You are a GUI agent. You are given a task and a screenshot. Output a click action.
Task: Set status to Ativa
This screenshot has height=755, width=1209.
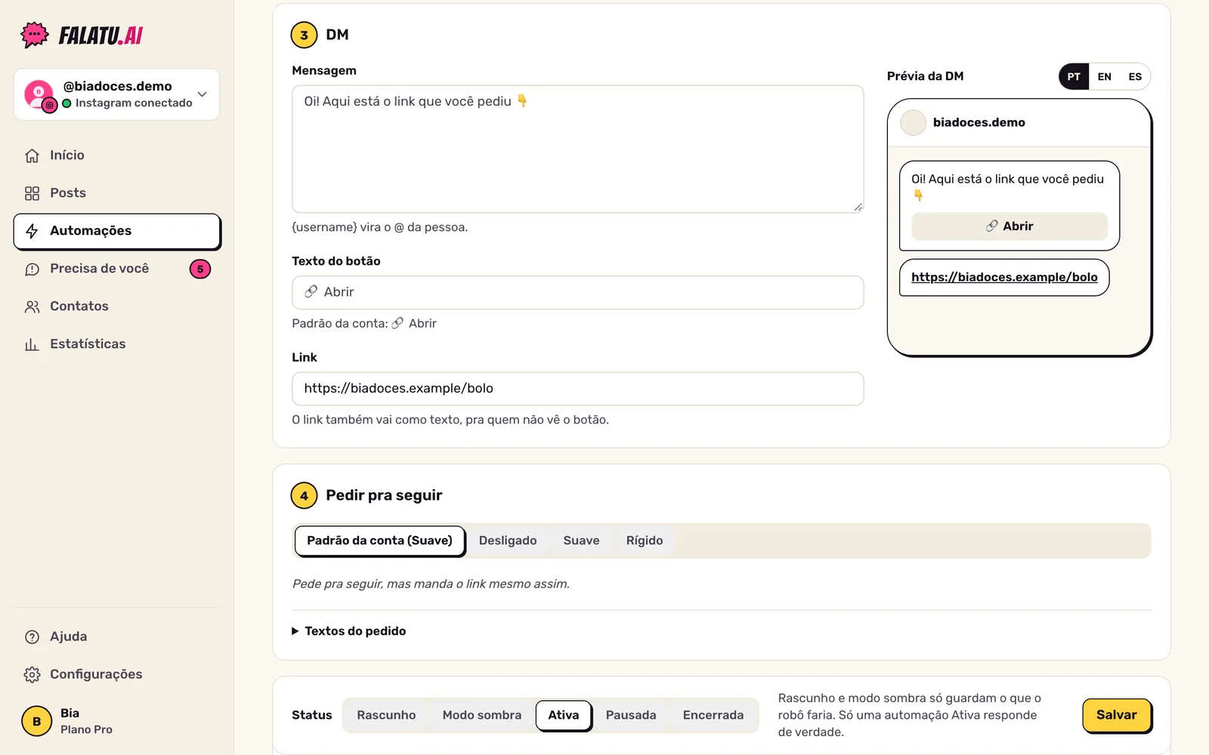pos(564,715)
